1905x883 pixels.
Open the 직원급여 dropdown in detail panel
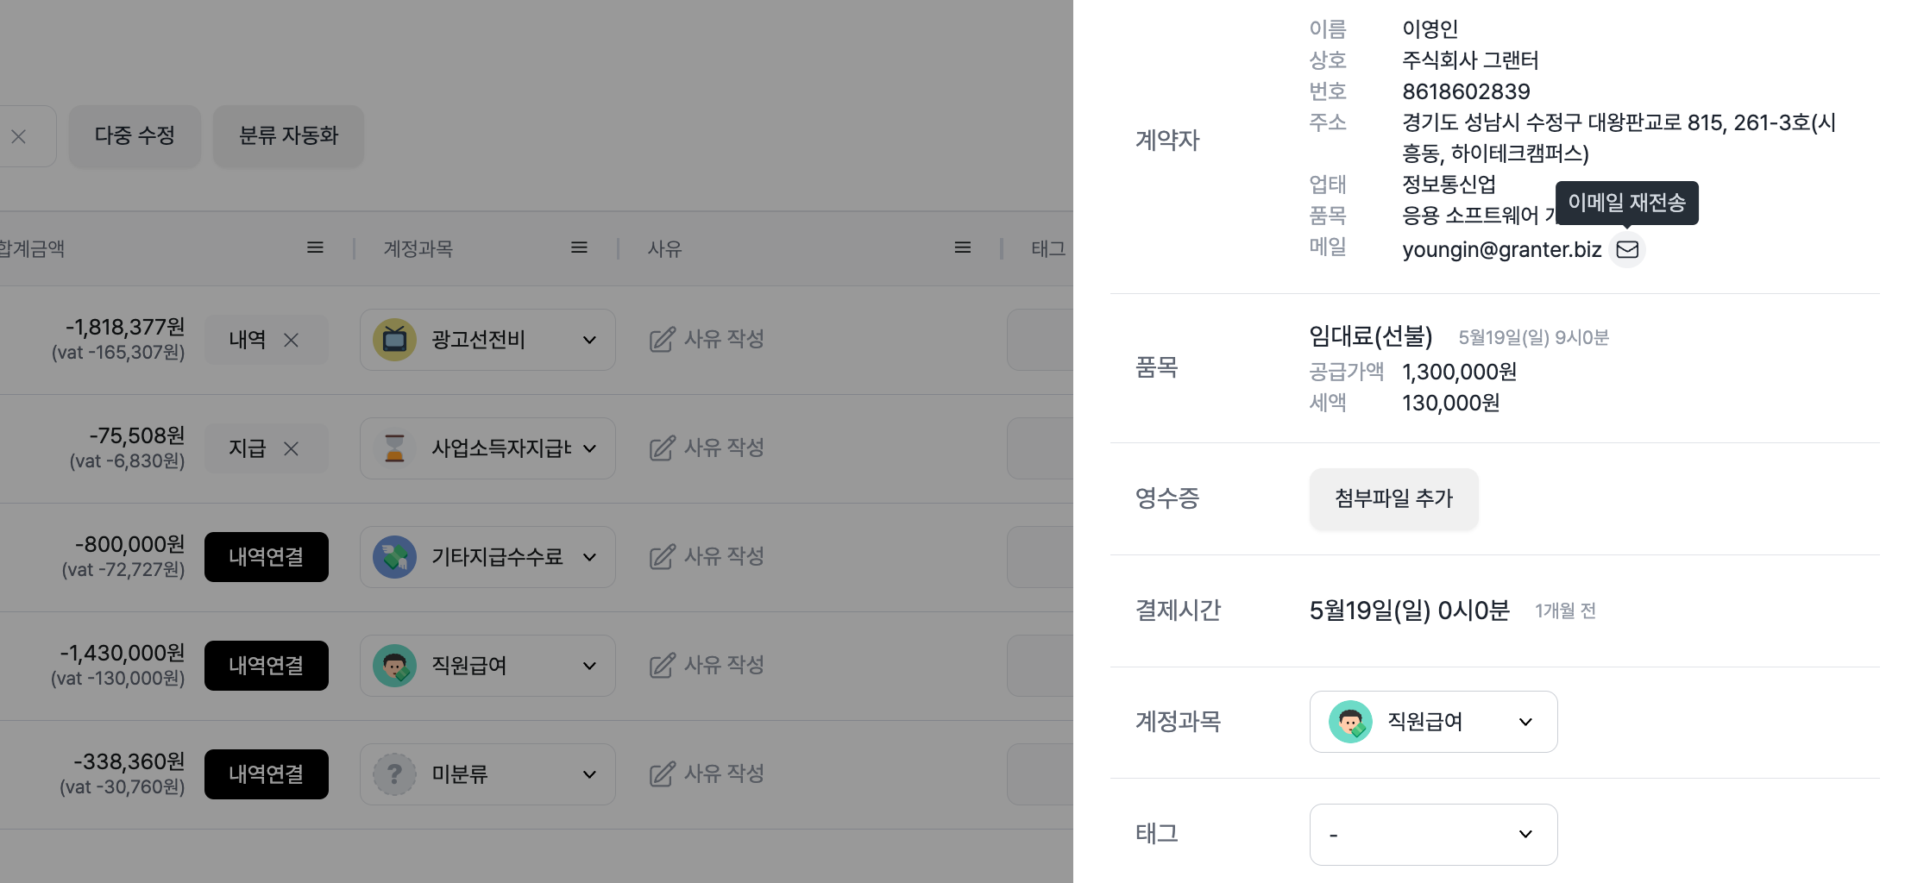pyautogui.click(x=1433, y=722)
